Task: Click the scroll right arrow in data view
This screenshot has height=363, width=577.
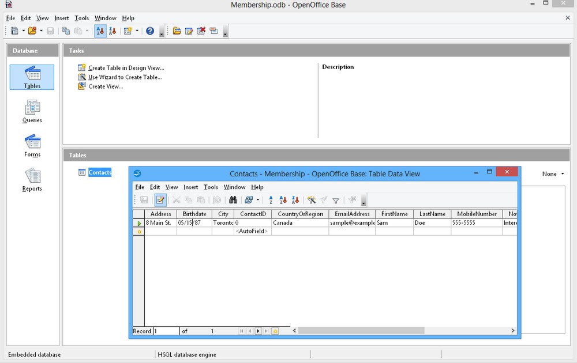Action: tap(512, 331)
